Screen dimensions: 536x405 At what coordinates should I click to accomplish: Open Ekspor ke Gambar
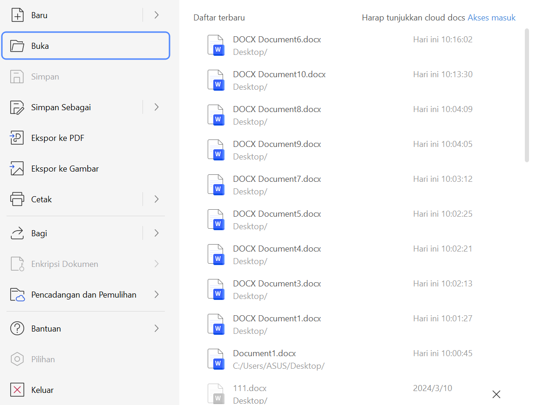point(17,168)
